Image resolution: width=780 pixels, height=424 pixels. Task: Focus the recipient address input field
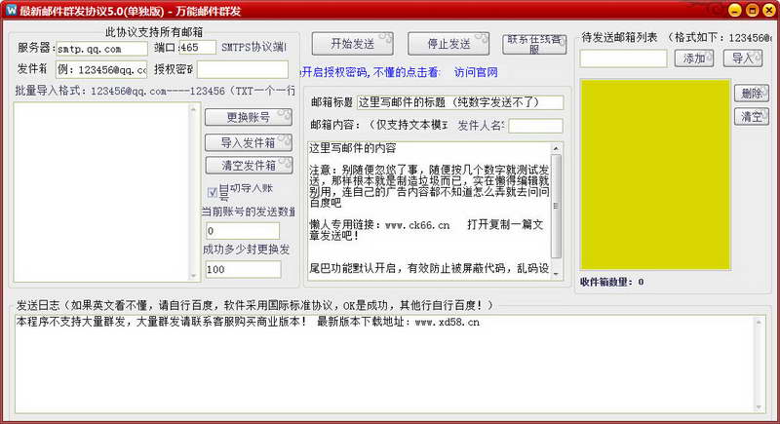click(623, 58)
